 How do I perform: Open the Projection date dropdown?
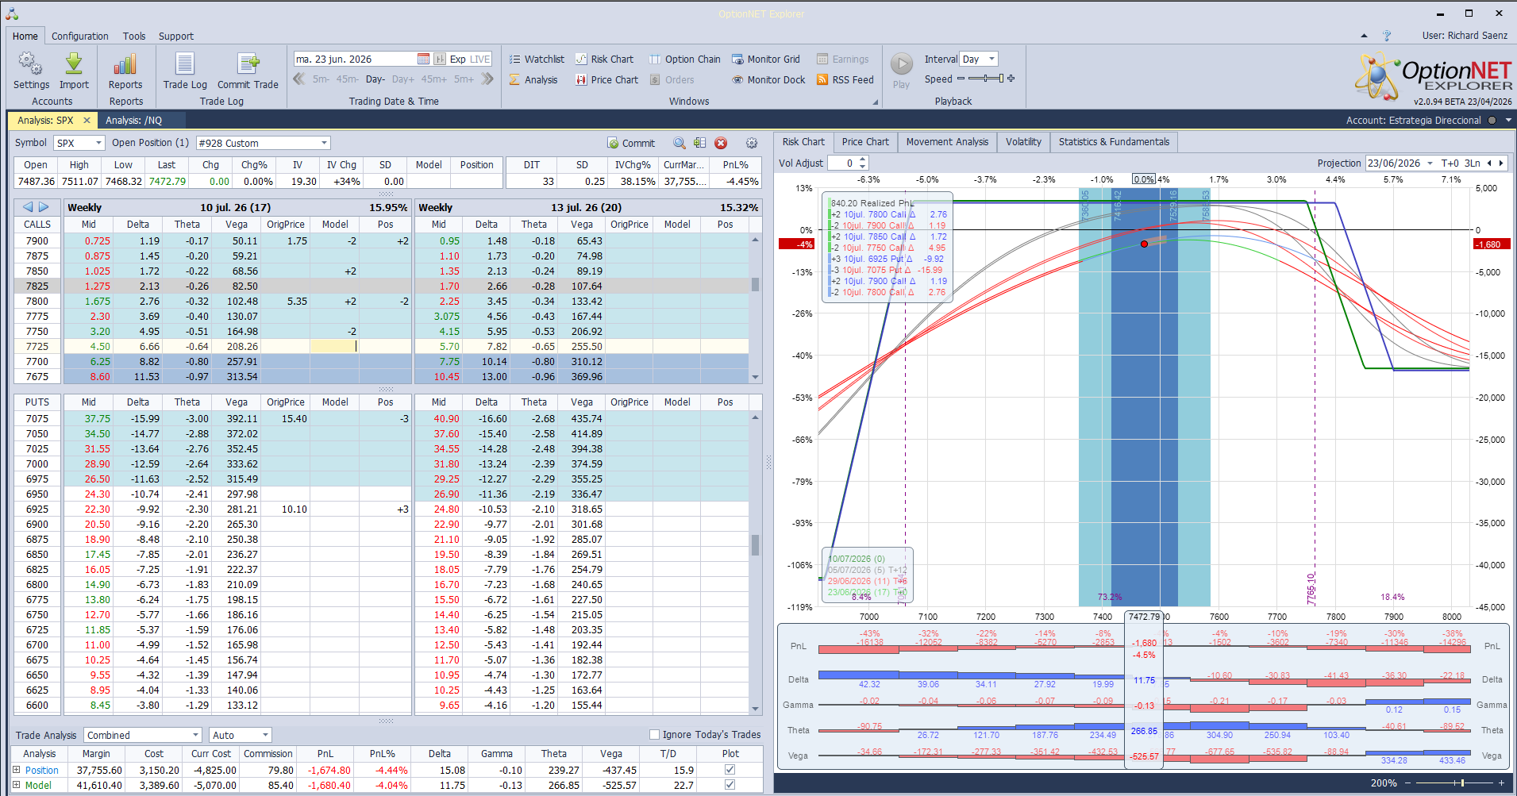pyautogui.click(x=1430, y=163)
